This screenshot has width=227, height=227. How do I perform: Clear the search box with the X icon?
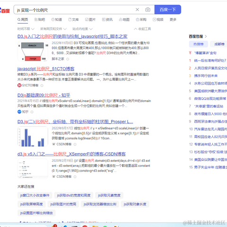(x=137, y=9)
